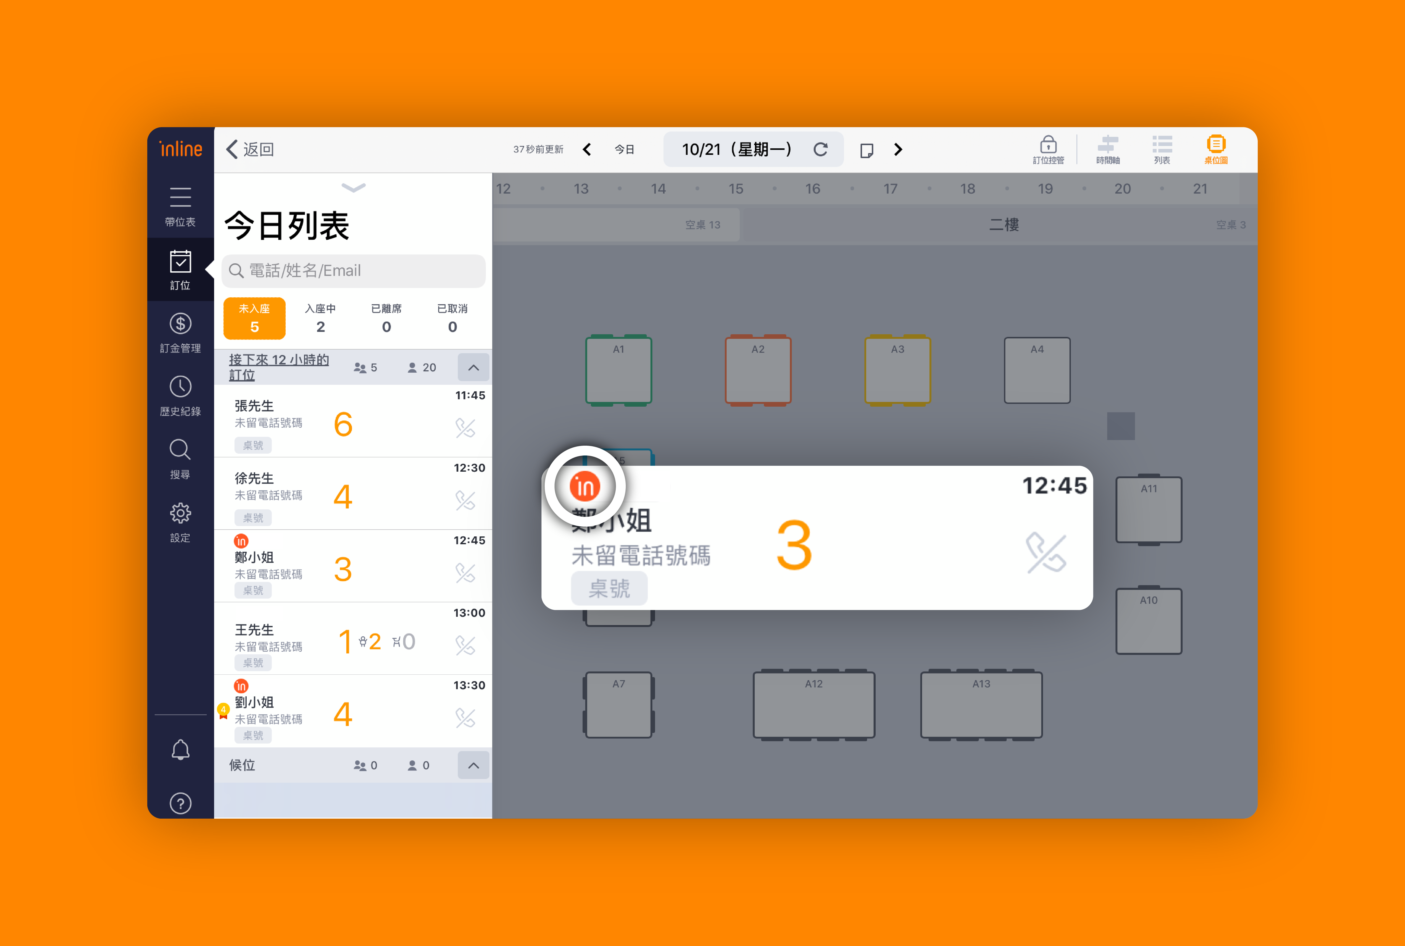Image resolution: width=1405 pixels, height=946 pixels.
Task: Collapse the 候位 waitlist section
Action: coord(473,765)
